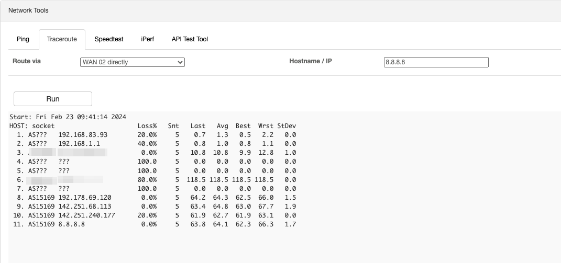561x263 pixels.
Task: Click the Network Tools header title
Action: pyautogui.click(x=28, y=10)
